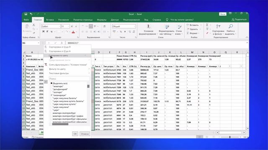Switch to the Данные tab
268x150 pixels.
pyautogui.click(x=115, y=20)
